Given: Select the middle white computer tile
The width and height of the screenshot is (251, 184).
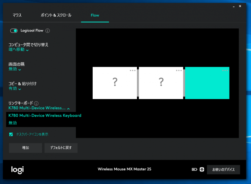Looking at the screenshot, I should pos(161,83).
